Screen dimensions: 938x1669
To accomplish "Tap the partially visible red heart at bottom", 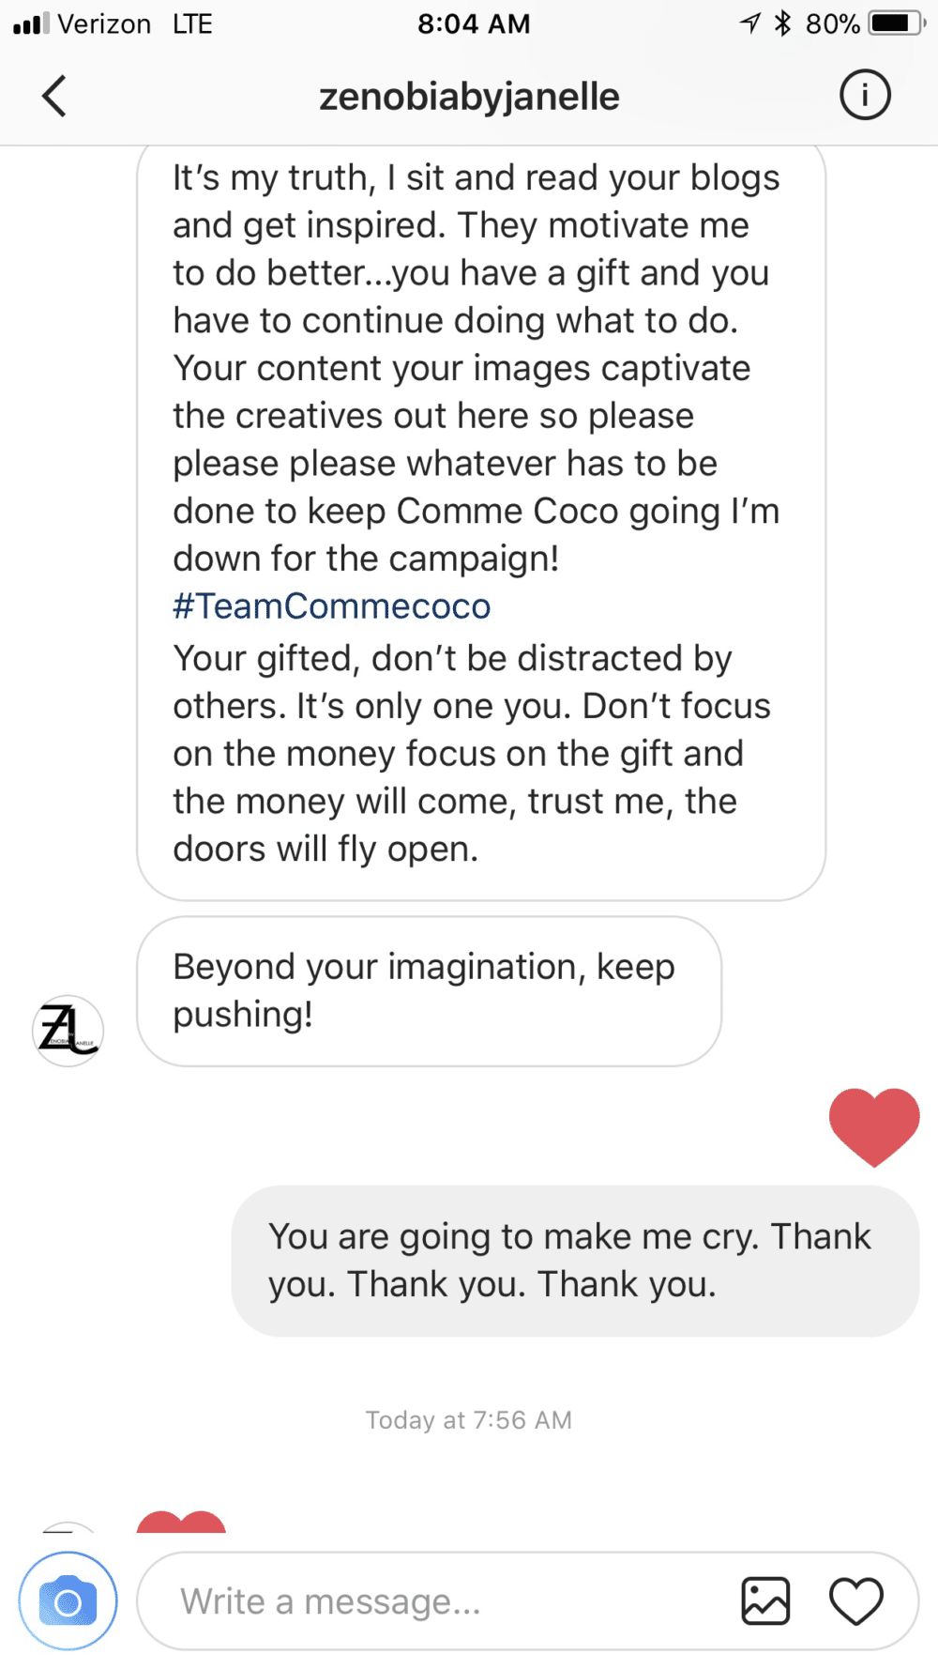I will coord(181,1523).
